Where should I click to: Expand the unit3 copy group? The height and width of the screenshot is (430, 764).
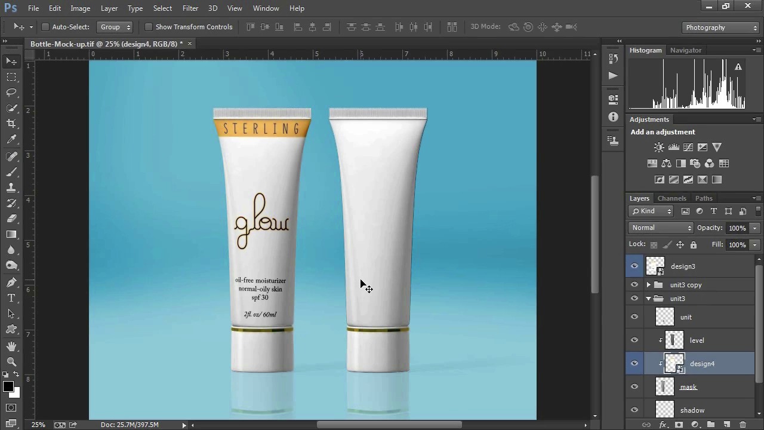(x=649, y=285)
